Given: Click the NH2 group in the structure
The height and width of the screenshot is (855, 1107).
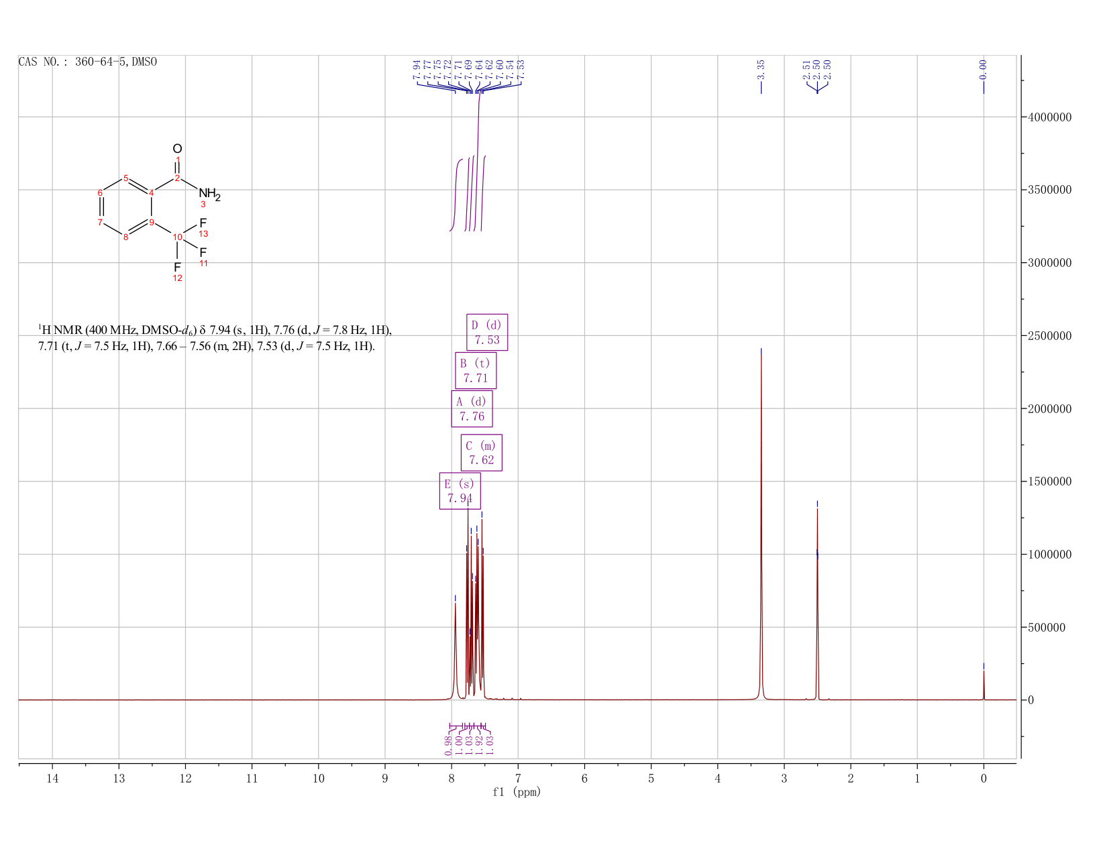Looking at the screenshot, I should click(209, 194).
